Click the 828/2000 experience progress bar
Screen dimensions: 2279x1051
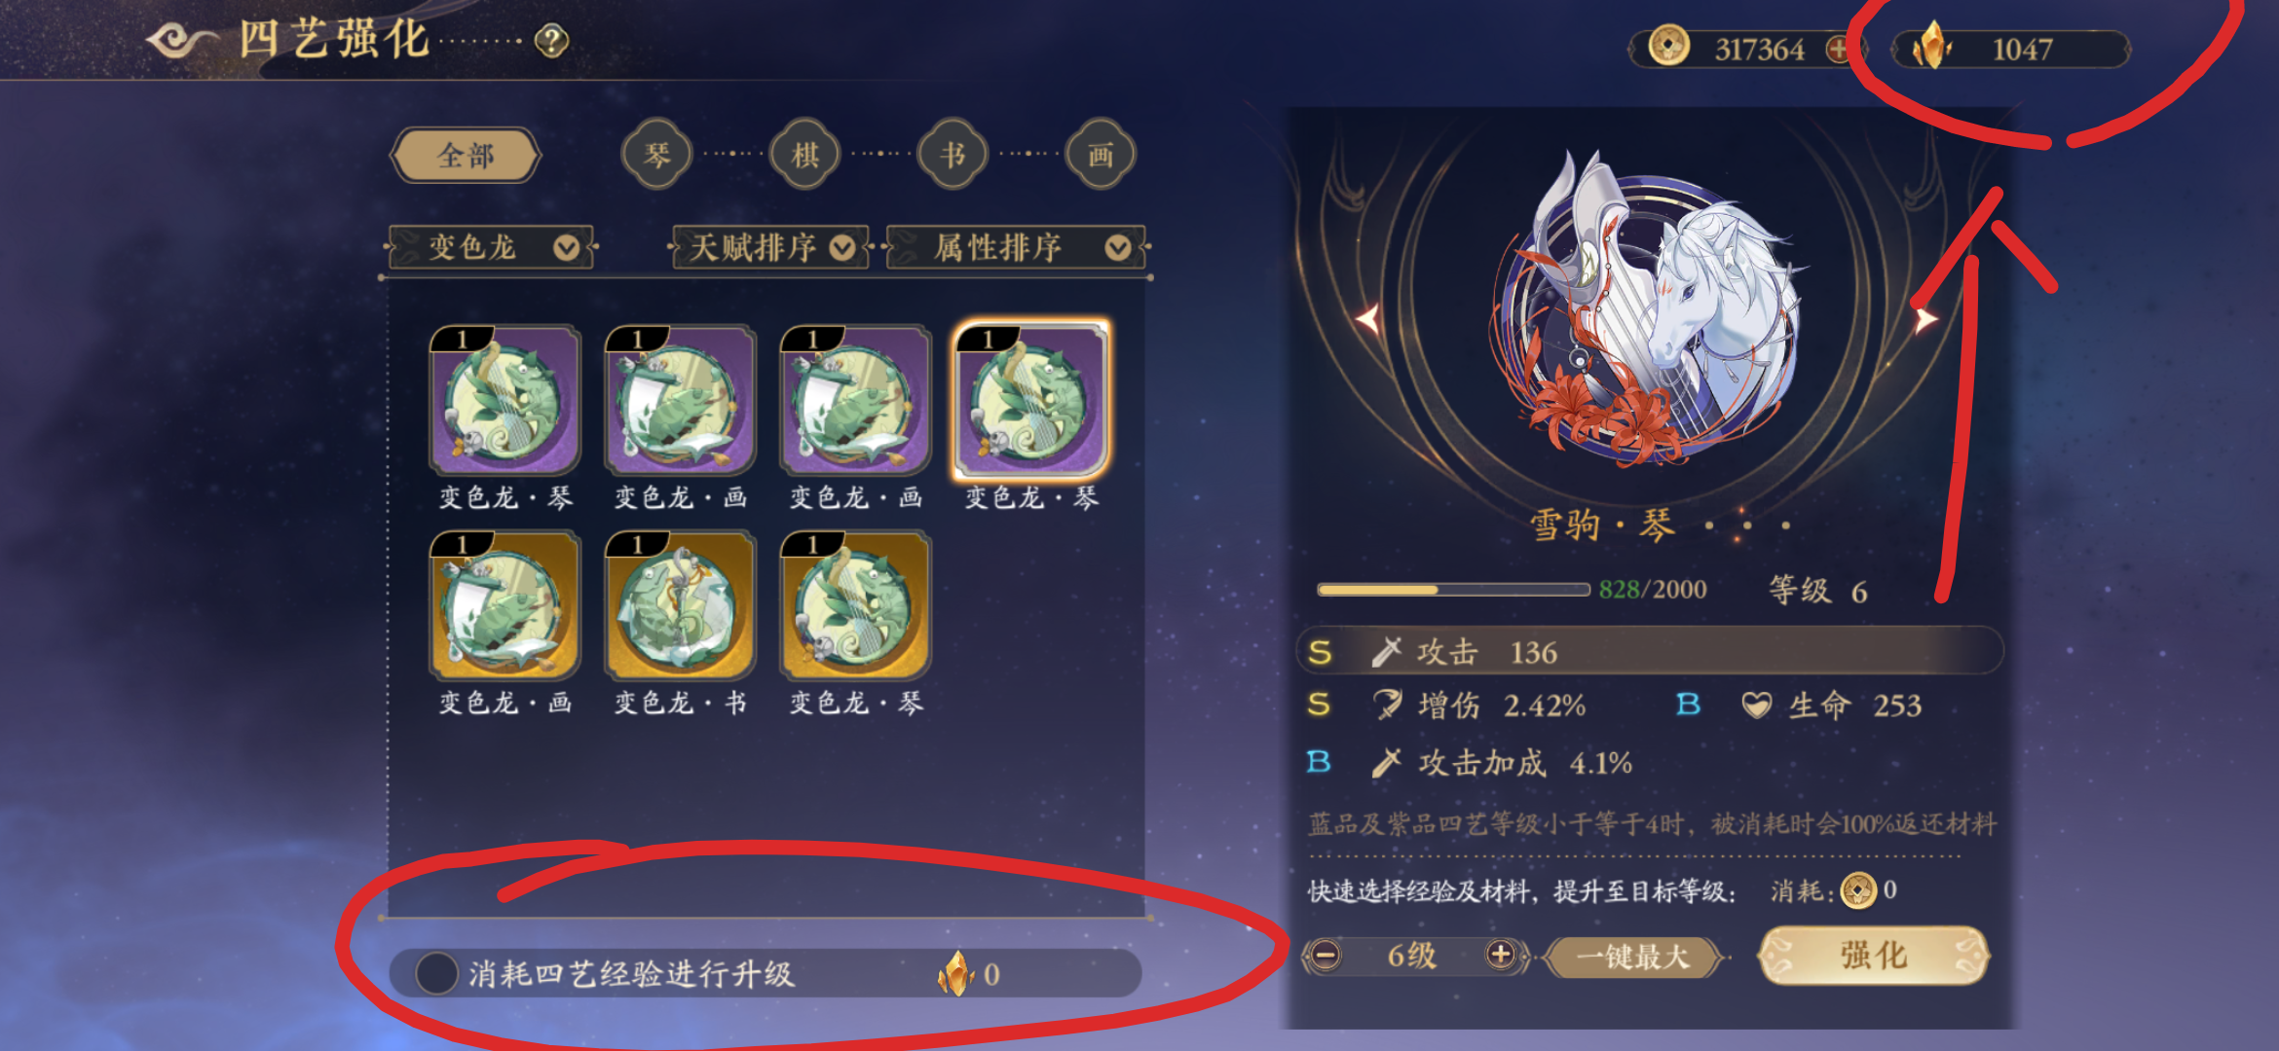1453,590
